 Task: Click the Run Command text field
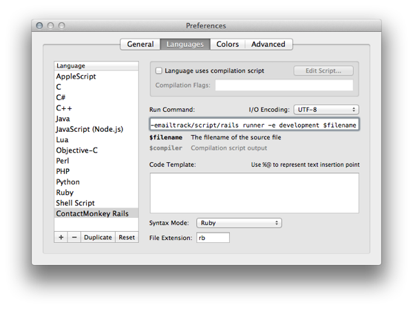coord(254,125)
